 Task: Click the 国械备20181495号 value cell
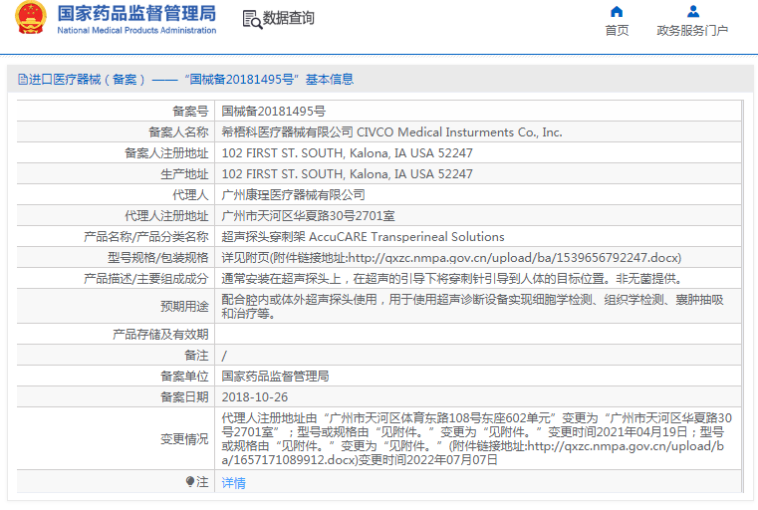click(x=274, y=112)
